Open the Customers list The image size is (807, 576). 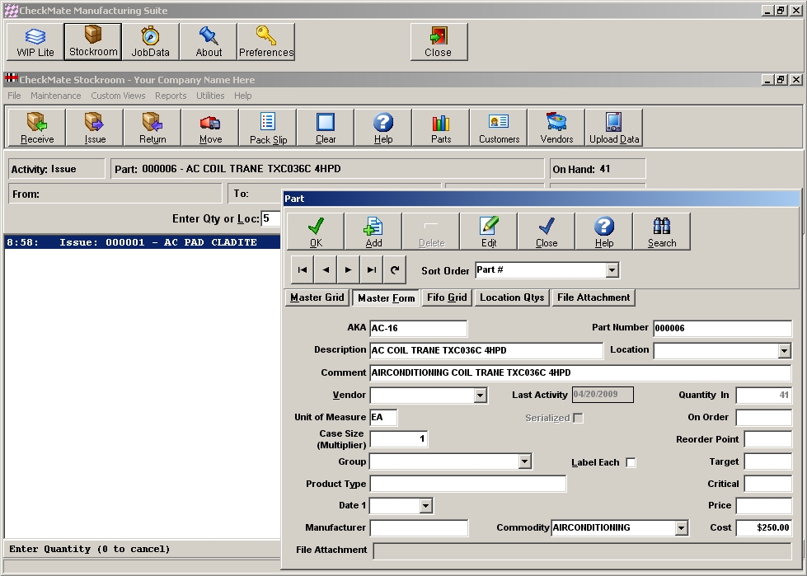498,128
